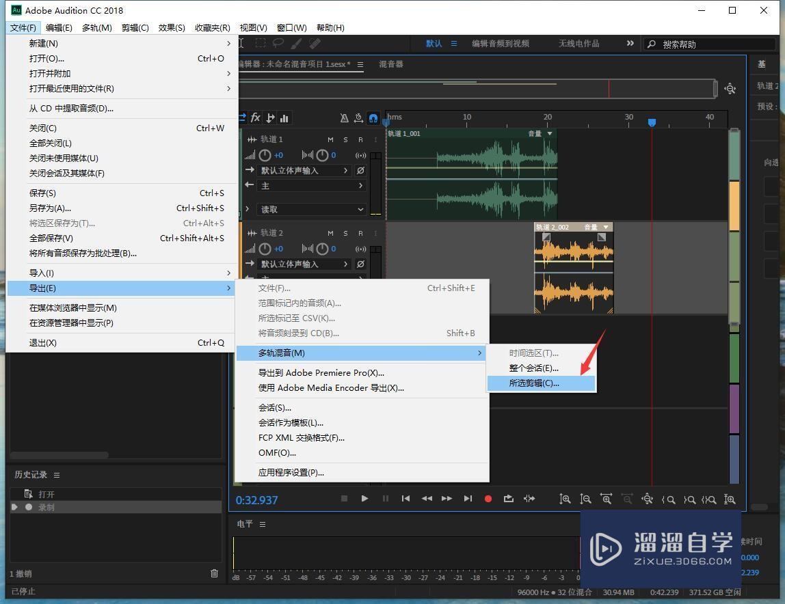Click the Rewind button
Viewport: 785px width, 604px height.
coord(427,498)
